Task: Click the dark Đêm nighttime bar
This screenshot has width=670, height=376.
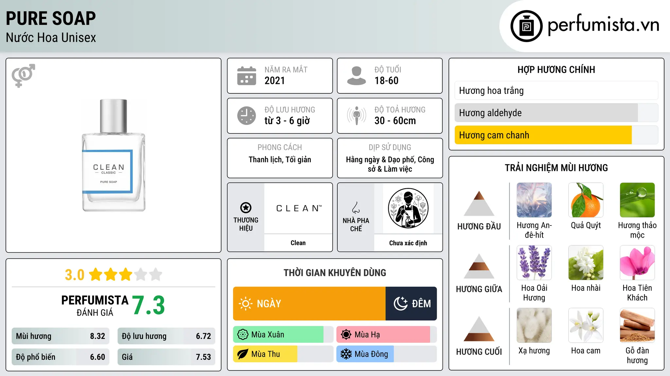Action: 411,304
